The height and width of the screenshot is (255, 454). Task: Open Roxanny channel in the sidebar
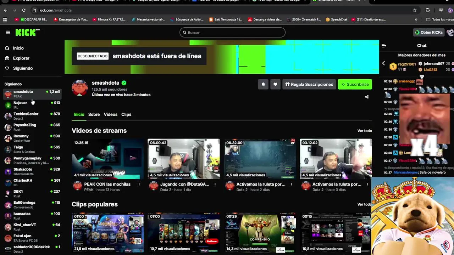click(x=32, y=138)
